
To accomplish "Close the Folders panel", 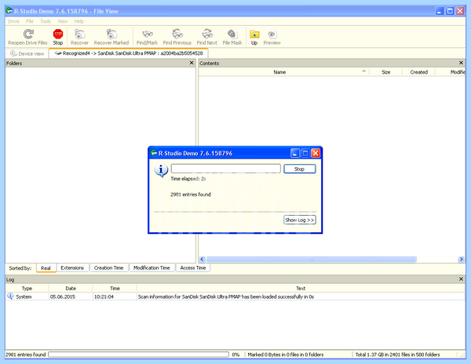I will click(x=192, y=63).
